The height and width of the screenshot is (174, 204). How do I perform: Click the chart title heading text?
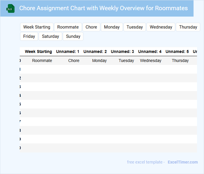click(x=103, y=8)
